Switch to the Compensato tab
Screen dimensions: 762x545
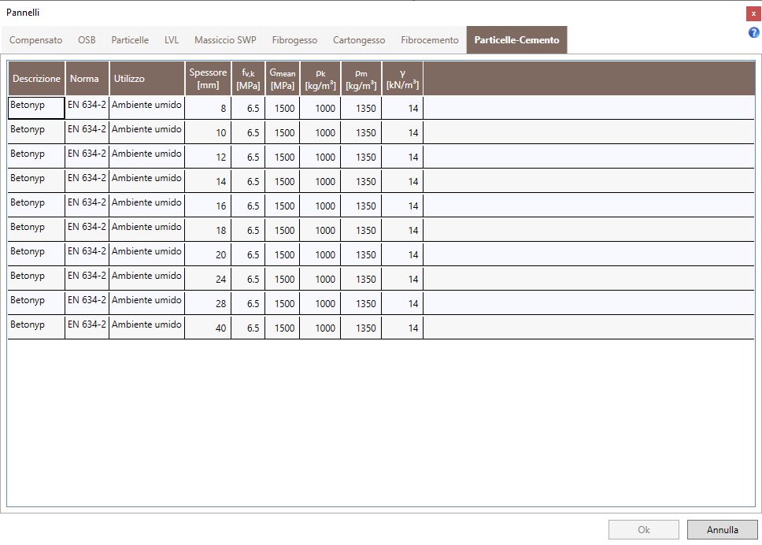[x=36, y=40]
